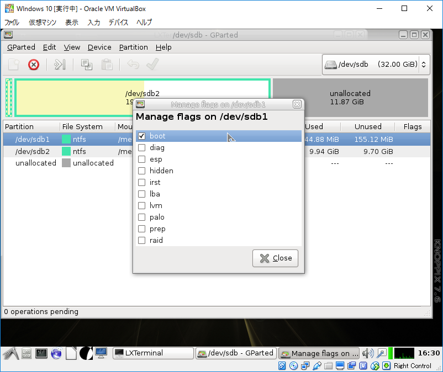This screenshot has height=372, width=443.
Task: Open the file manager icon in the taskbar
Action: point(27,353)
